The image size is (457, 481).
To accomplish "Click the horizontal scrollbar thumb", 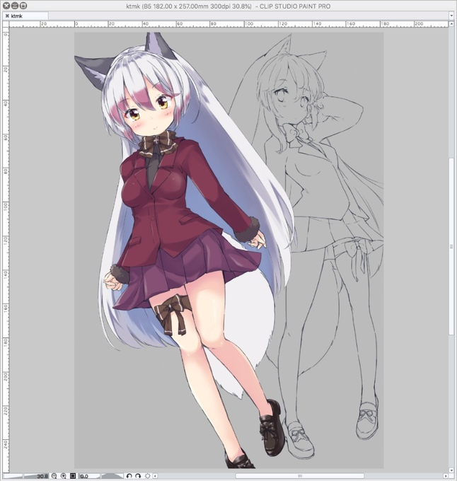I will pyautogui.click(x=300, y=476).
